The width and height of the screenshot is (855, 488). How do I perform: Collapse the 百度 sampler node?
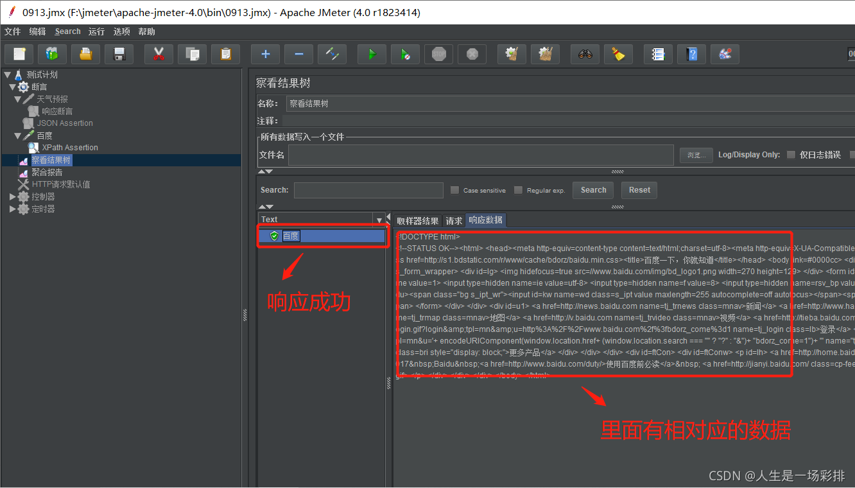(17, 135)
